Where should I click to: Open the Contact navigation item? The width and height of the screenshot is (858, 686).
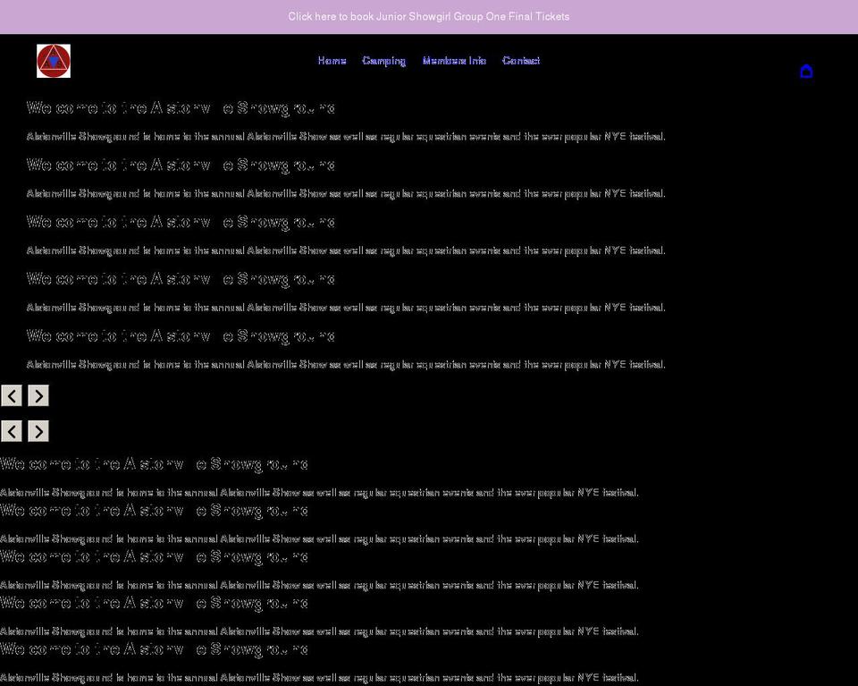(520, 60)
